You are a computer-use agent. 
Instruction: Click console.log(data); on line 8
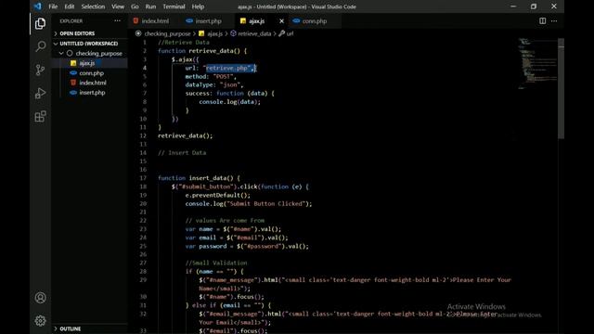pyautogui.click(x=229, y=102)
